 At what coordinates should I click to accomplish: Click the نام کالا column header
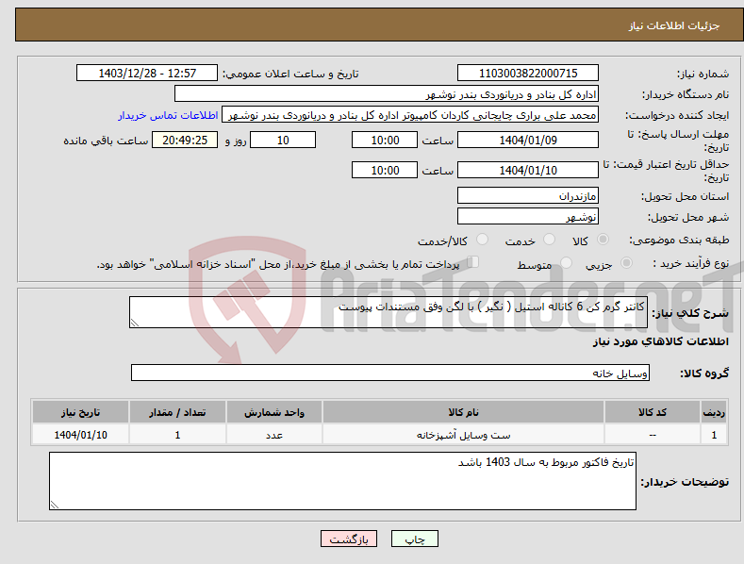463,412
